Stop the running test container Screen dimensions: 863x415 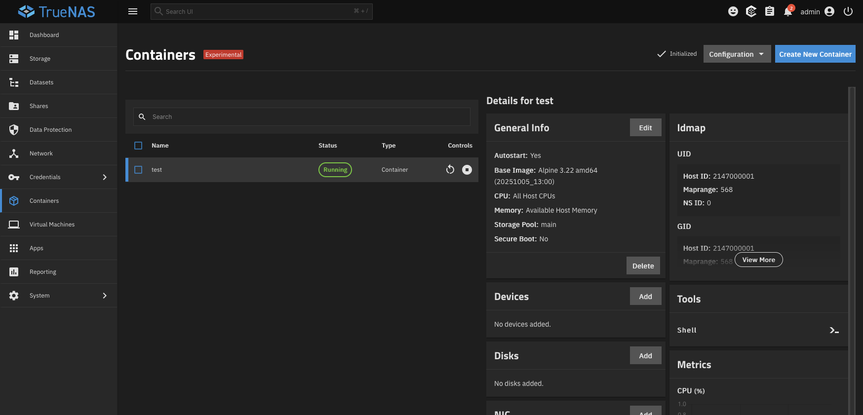467,170
